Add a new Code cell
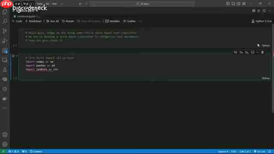The image size is (274, 154). tap(17, 21)
